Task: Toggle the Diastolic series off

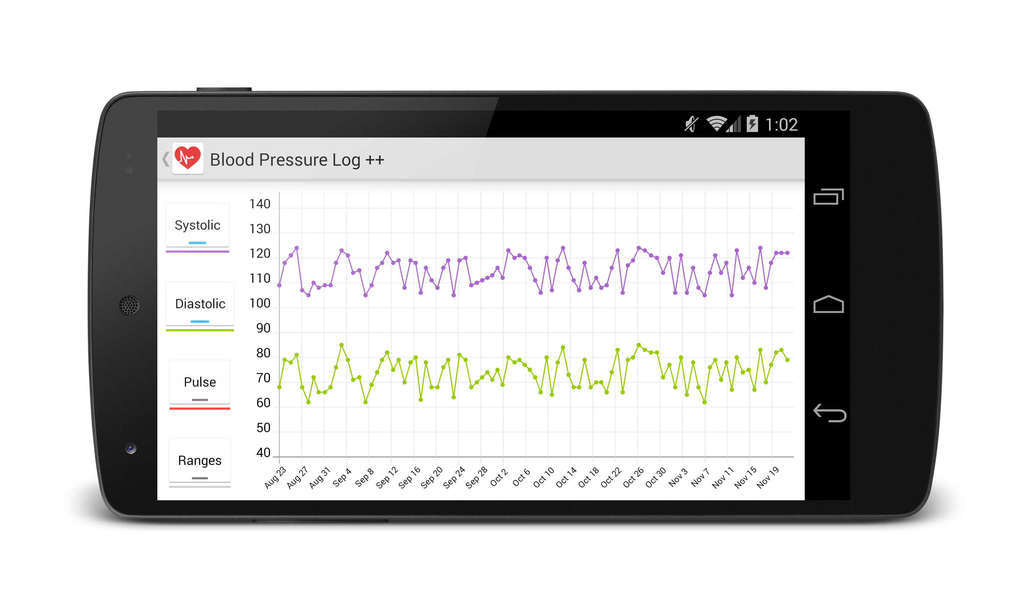Action: [200, 304]
